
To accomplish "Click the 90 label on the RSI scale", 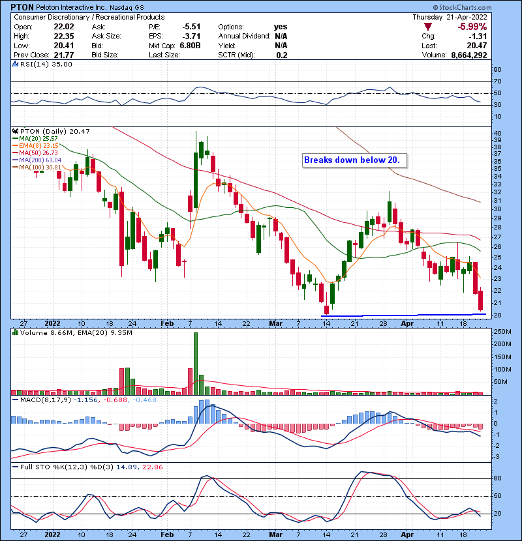I will [497, 70].
